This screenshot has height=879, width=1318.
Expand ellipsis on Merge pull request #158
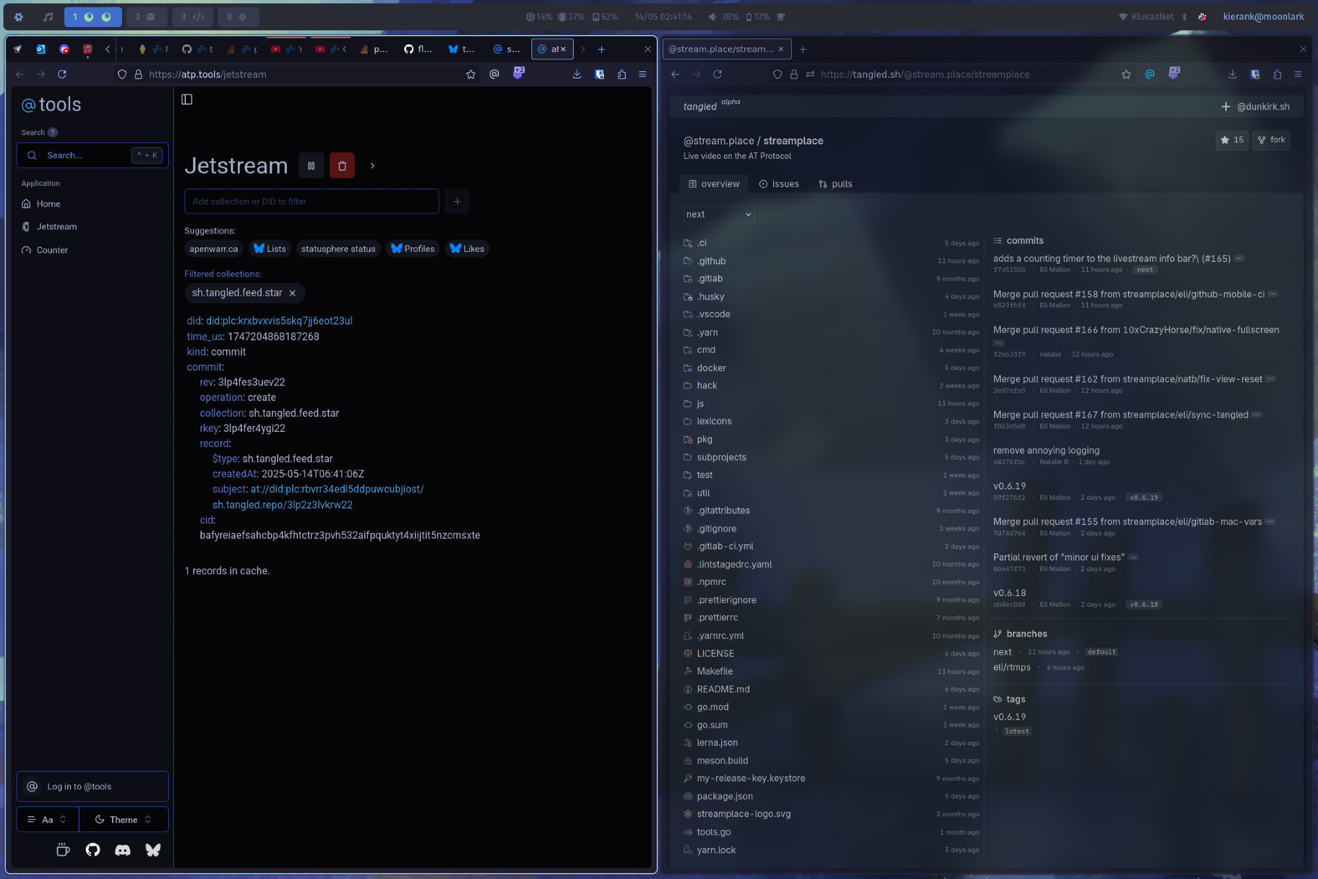click(1273, 294)
